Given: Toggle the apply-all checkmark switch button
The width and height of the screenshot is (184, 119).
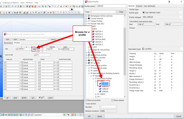Looking at the screenshot, I should (x=42, y=98).
